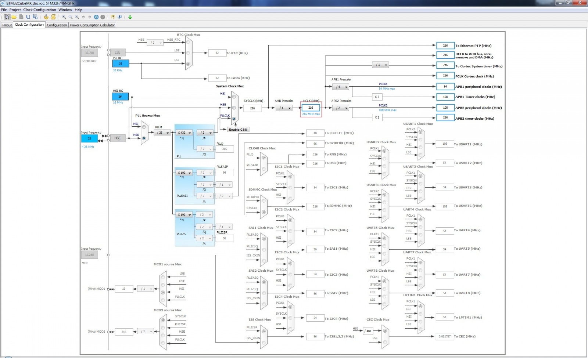Click the HSI RC 16 value box
Image resolution: width=588 pixels, height=358 pixels.
click(x=120, y=97)
